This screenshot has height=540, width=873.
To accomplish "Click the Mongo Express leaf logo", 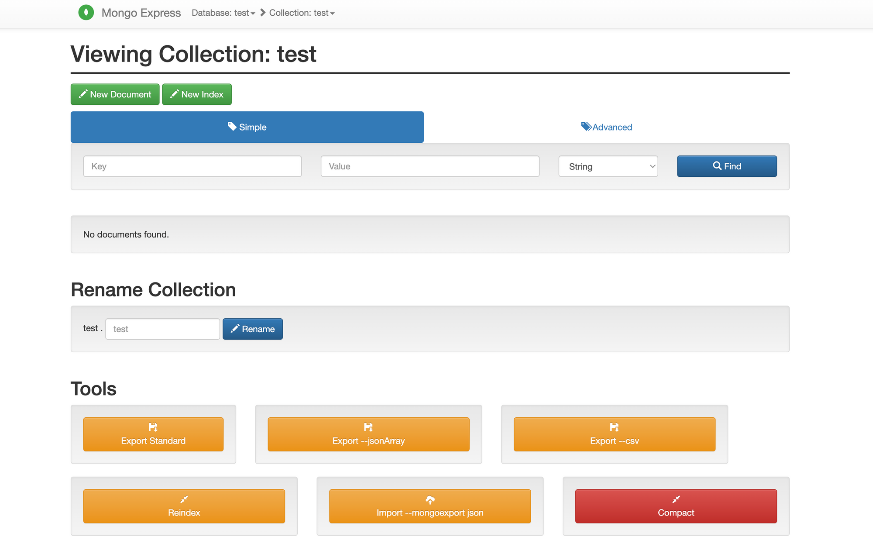I will click(x=86, y=13).
